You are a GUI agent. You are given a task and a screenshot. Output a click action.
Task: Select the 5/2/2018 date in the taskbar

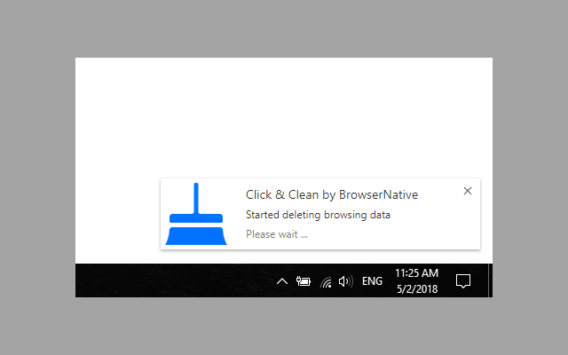tap(417, 289)
